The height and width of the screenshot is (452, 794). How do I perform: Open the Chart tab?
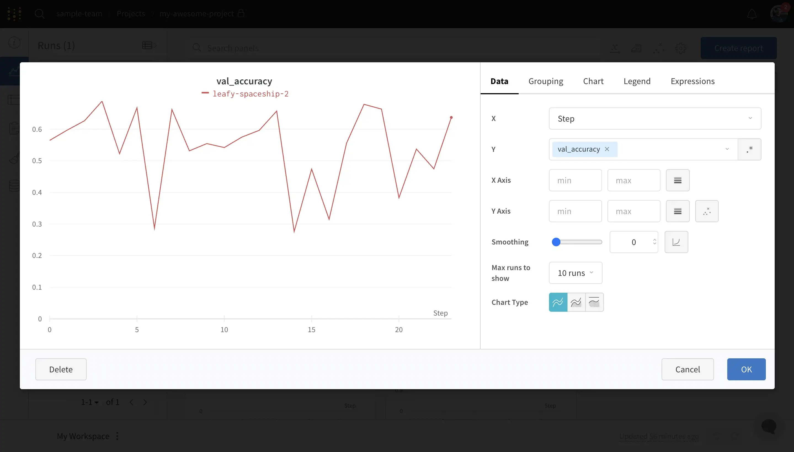coord(593,81)
